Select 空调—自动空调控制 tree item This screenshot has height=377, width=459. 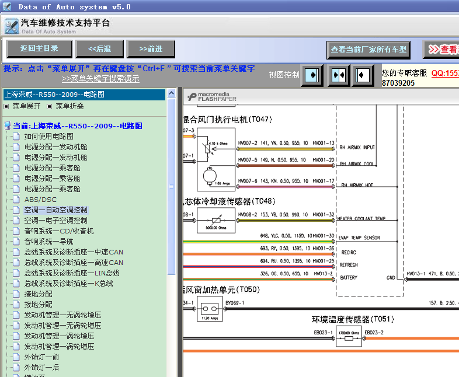[x=55, y=210]
